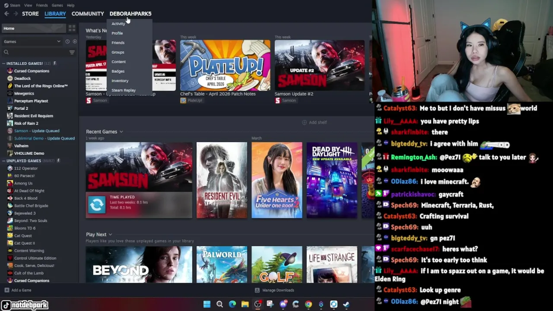Click the forward navigation arrow

16,14
